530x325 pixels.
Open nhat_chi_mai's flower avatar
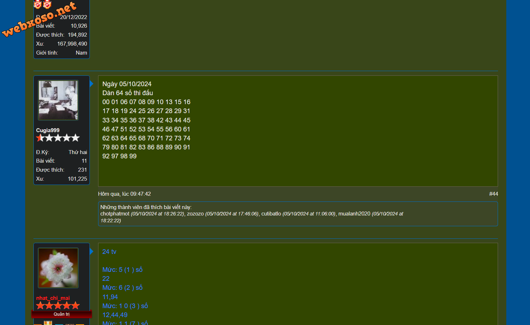(58, 268)
